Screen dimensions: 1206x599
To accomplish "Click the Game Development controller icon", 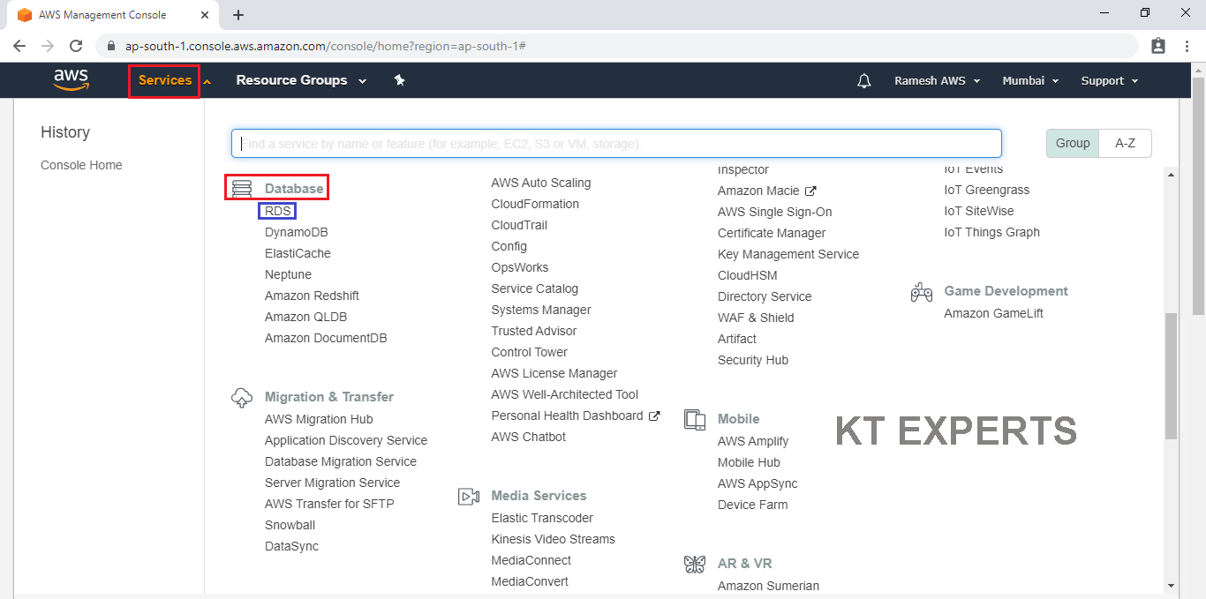I will 922,292.
